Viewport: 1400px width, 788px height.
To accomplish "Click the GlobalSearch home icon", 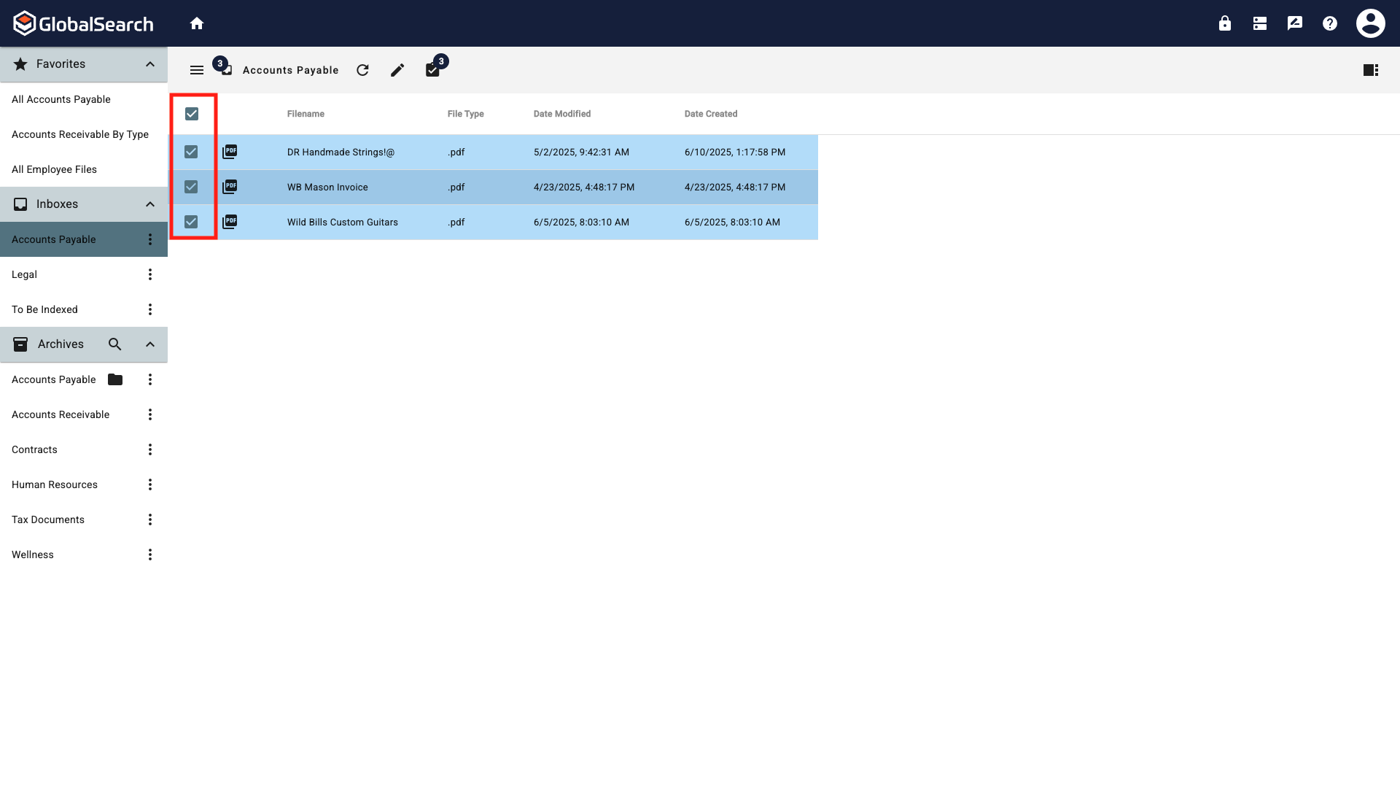I will [x=197, y=23].
